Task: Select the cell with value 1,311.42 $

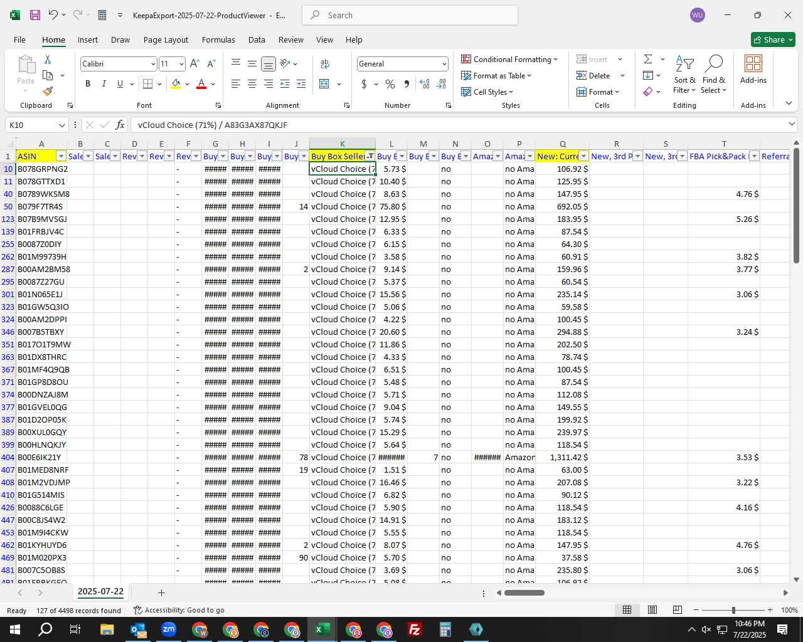Action: pos(562,457)
